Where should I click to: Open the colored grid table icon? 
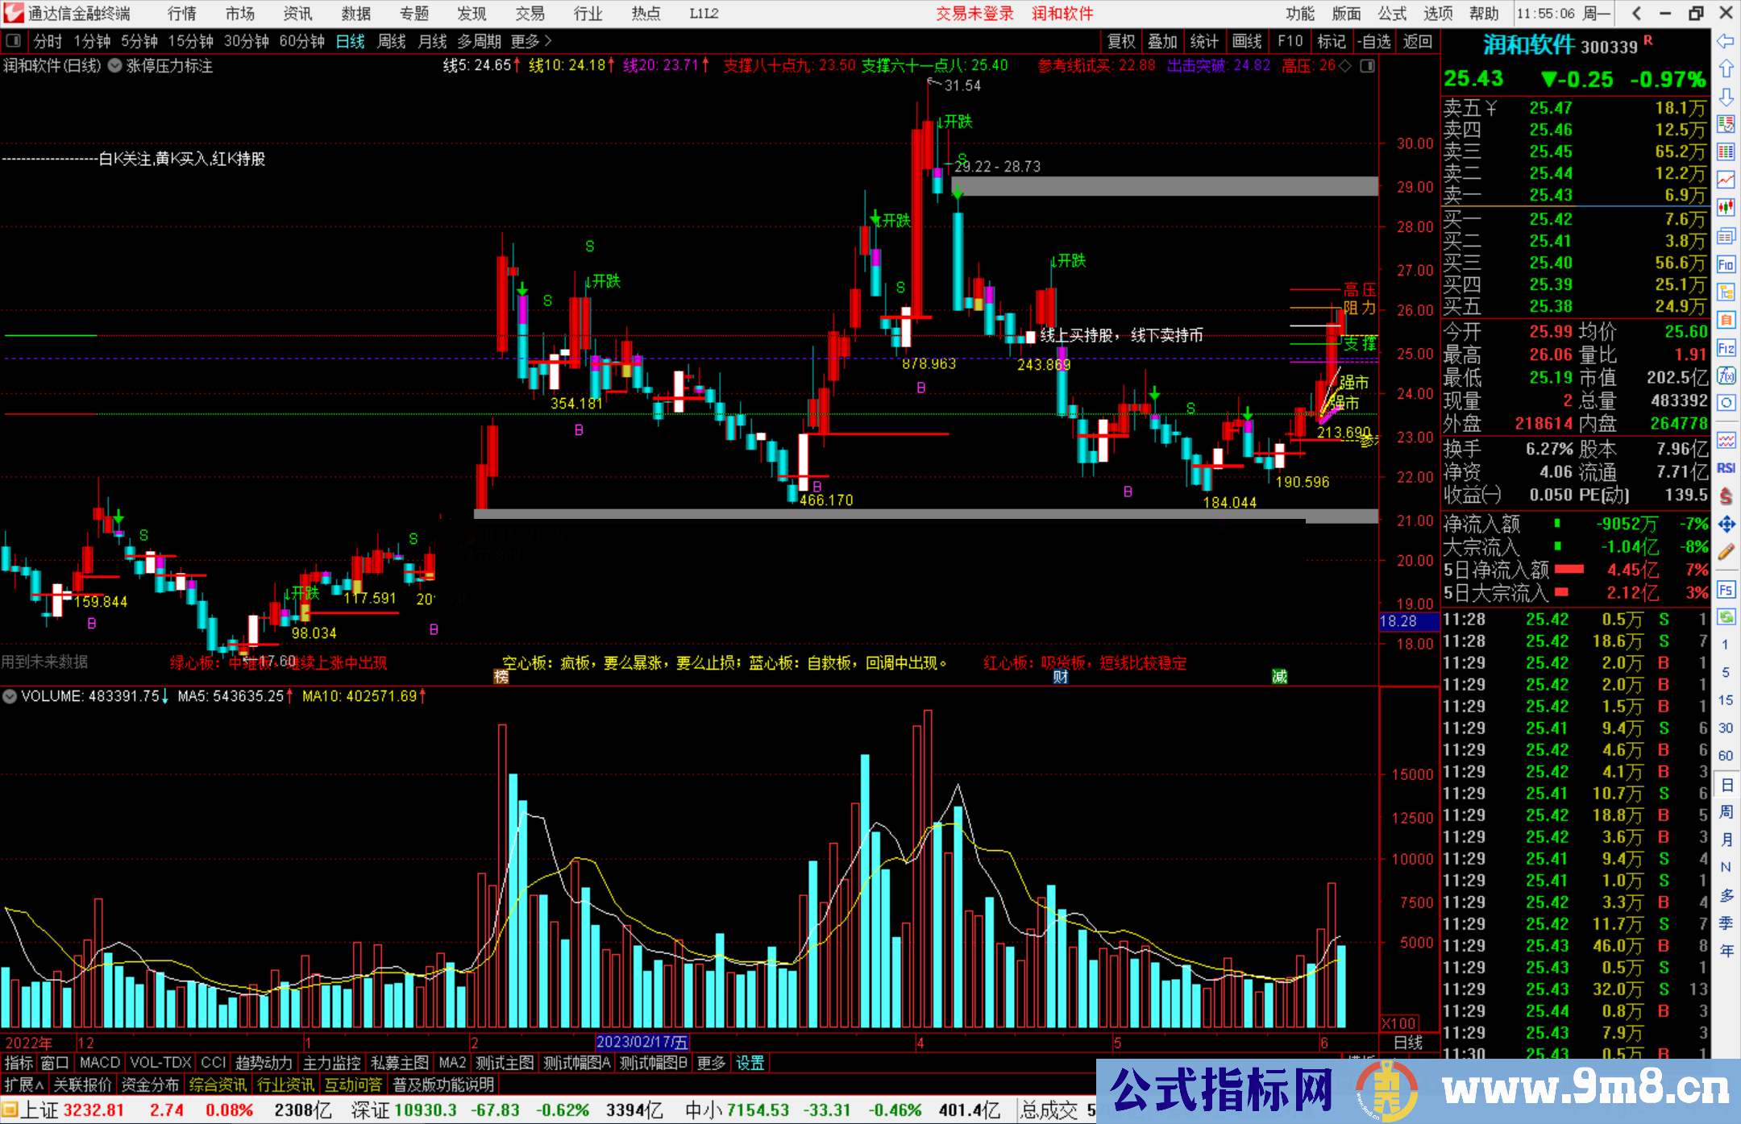click(x=1726, y=152)
